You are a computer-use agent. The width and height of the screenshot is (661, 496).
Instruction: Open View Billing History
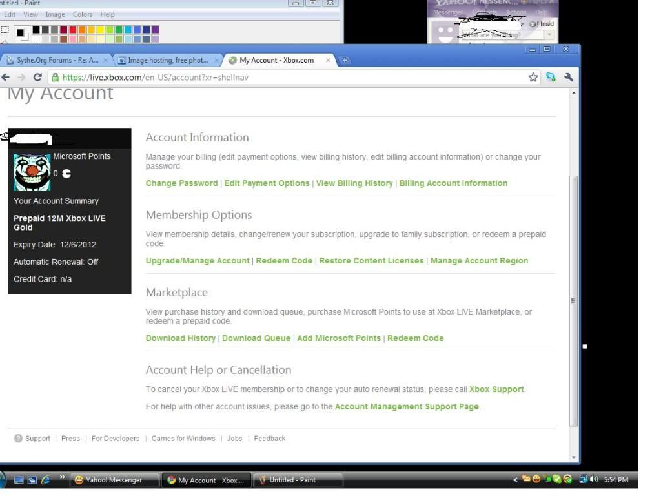point(354,183)
